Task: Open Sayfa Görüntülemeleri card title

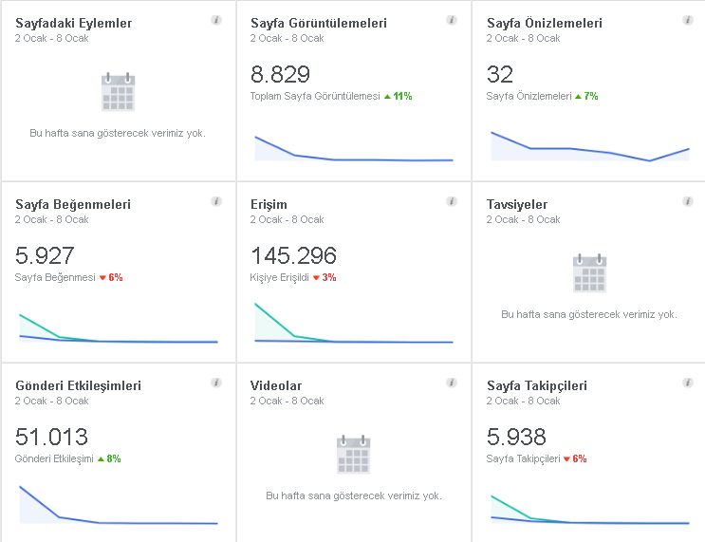Action: (x=318, y=23)
